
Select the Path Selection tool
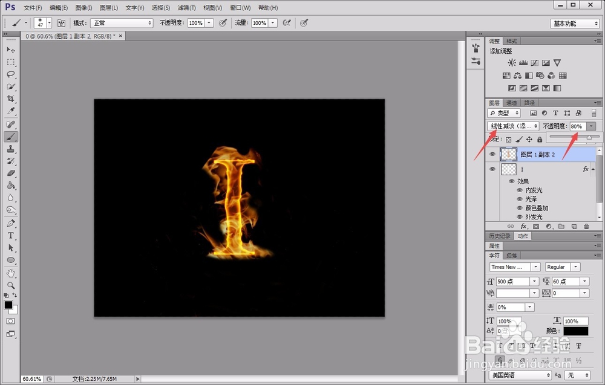(x=11, y=248)
